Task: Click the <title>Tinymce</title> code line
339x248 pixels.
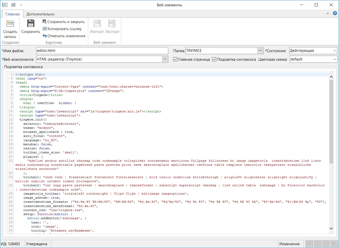Action: pos(41,95)
